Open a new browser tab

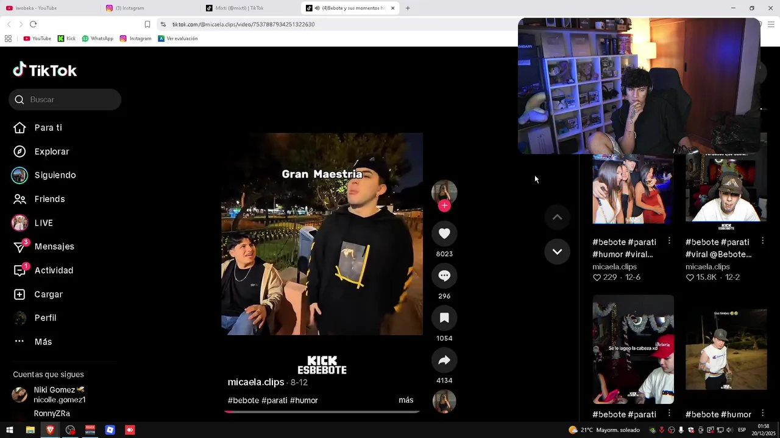pyautogui.click(x=408, y=8)
